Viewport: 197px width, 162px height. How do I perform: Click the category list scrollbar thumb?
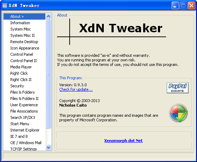[49, 74]
